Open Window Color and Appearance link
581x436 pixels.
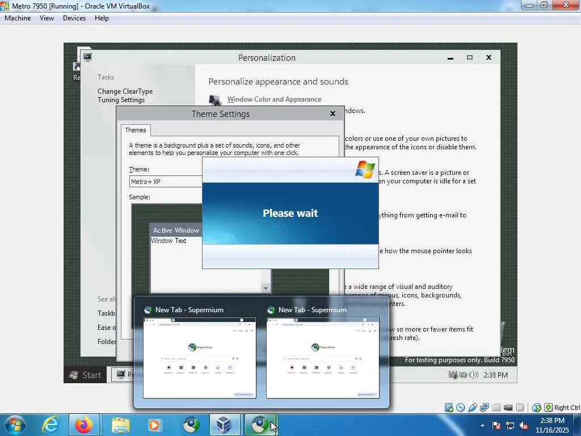click(274, 99)
